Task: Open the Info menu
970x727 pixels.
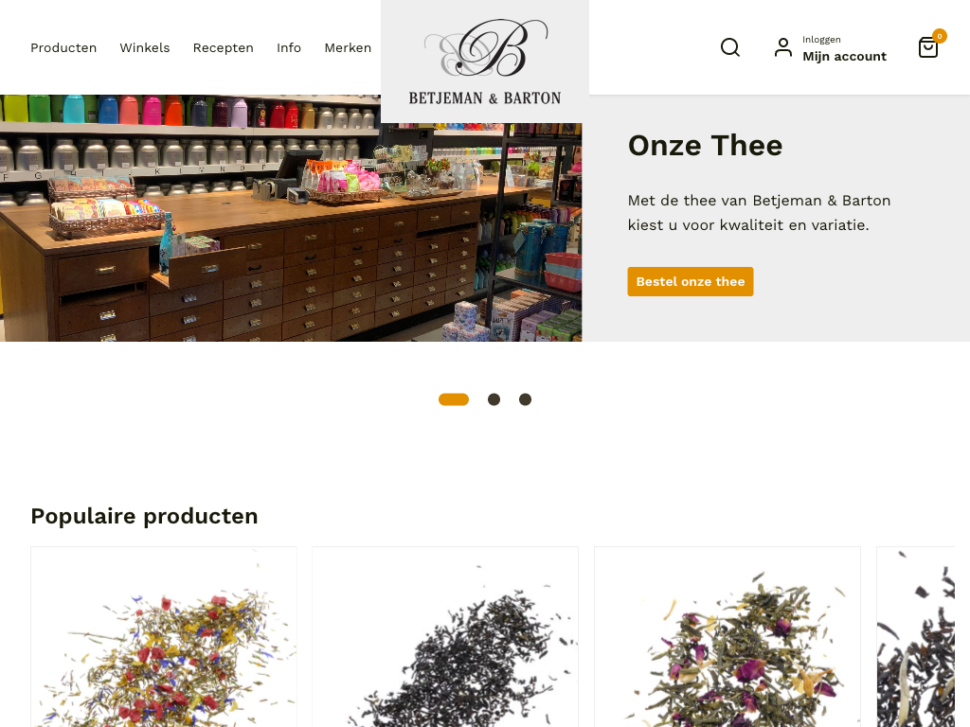Action: (x=289, y=47)
